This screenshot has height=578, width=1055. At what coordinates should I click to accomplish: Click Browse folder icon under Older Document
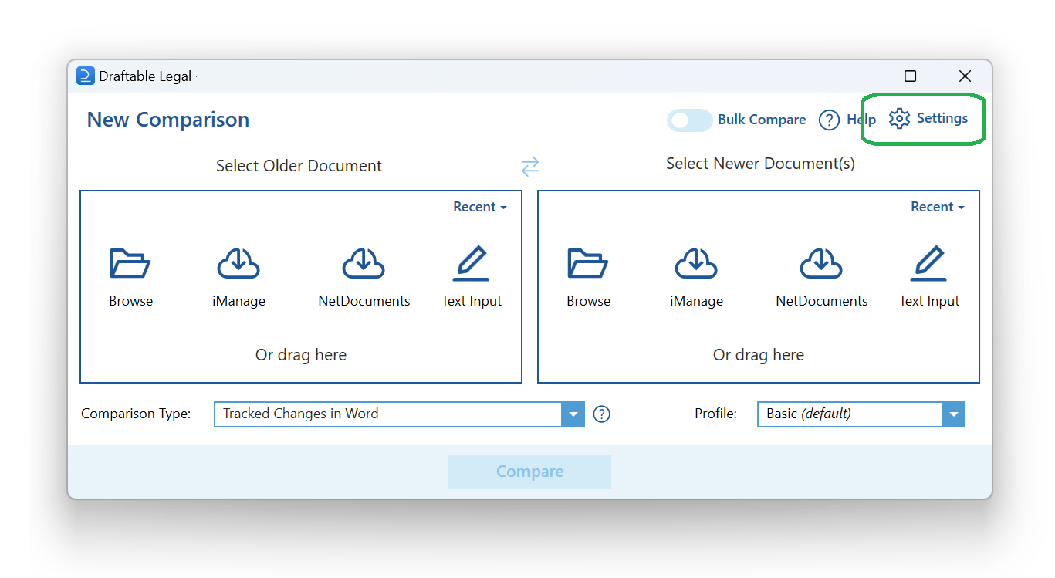pyautogui.click(x=130, y=263)
